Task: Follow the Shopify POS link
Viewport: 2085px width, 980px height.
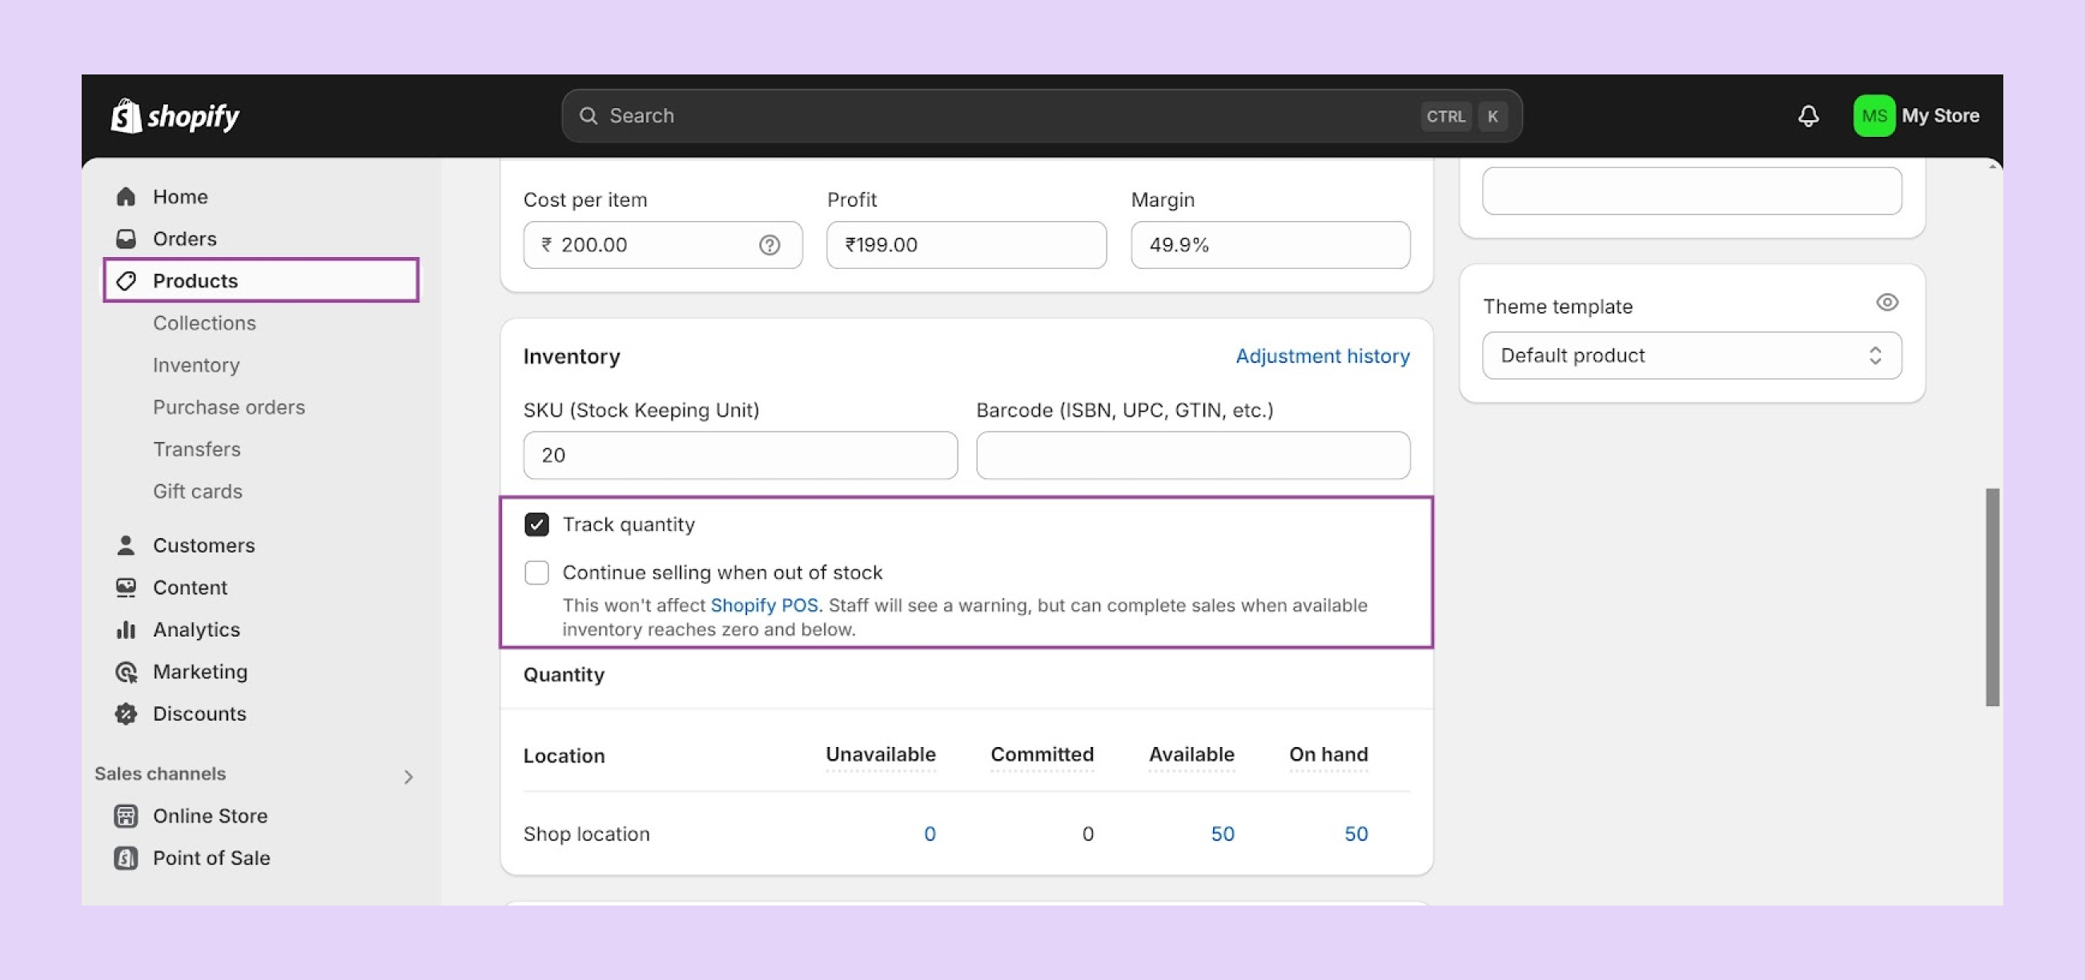Action: pyautogui.click(x=763, y=605)
